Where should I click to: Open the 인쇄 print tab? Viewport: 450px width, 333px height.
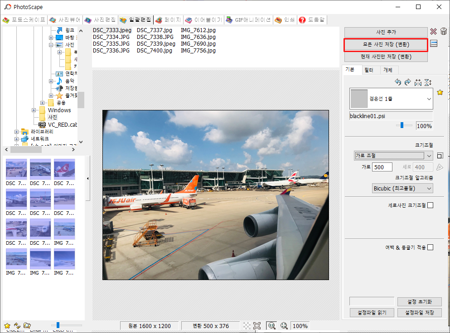285,20
